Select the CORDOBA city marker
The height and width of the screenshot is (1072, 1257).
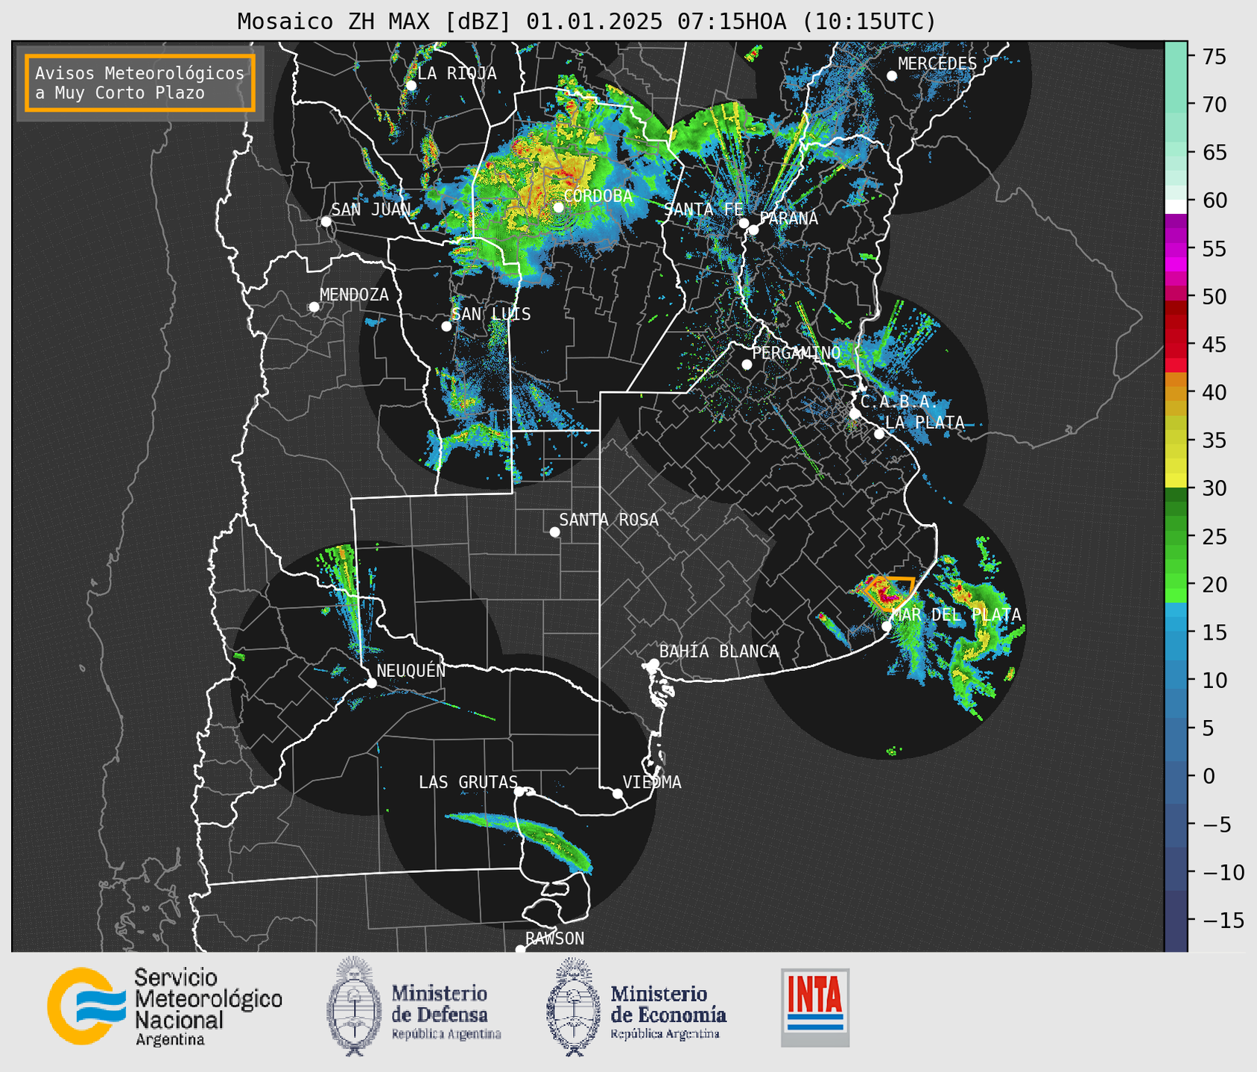pyautogui.click(x=558, y=207)
